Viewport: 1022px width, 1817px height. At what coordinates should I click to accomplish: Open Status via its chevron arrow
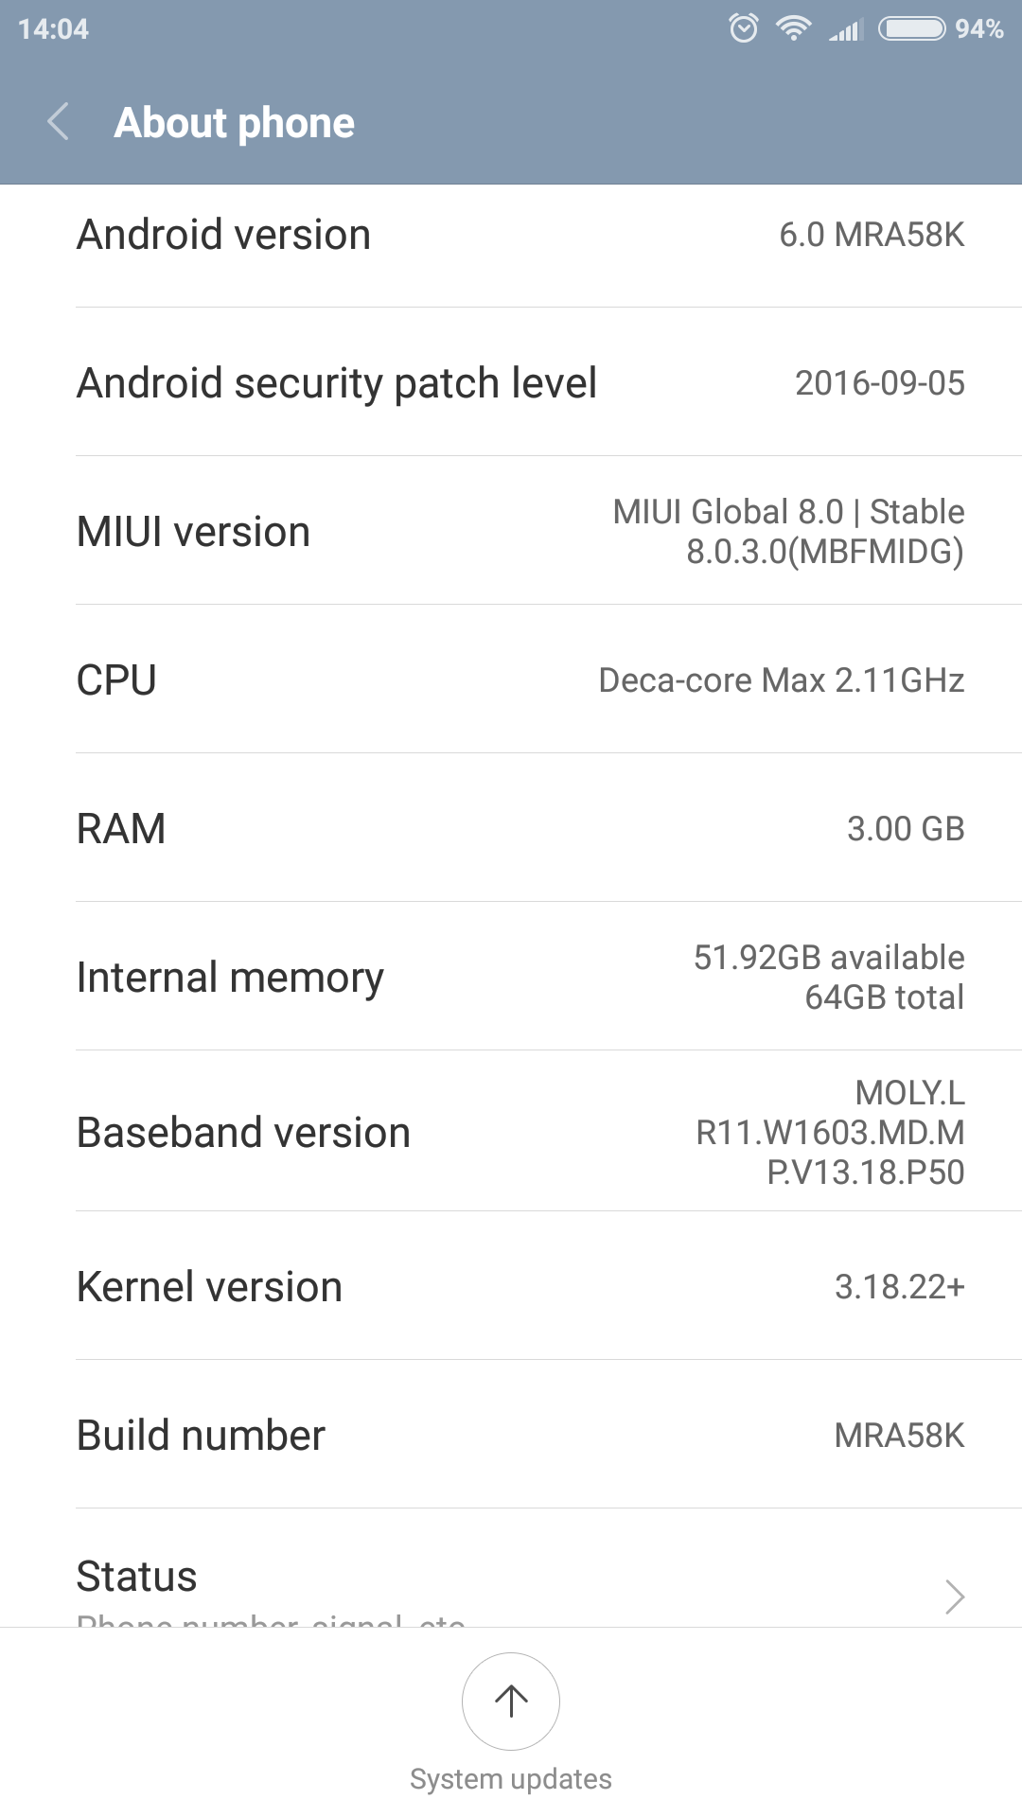955,1596
